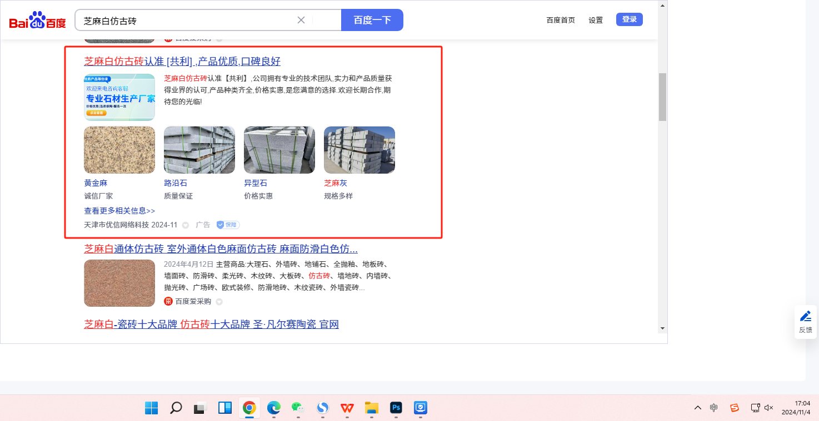Click the 登录 login button
This screenshot has width=819, height=421.
630,19
